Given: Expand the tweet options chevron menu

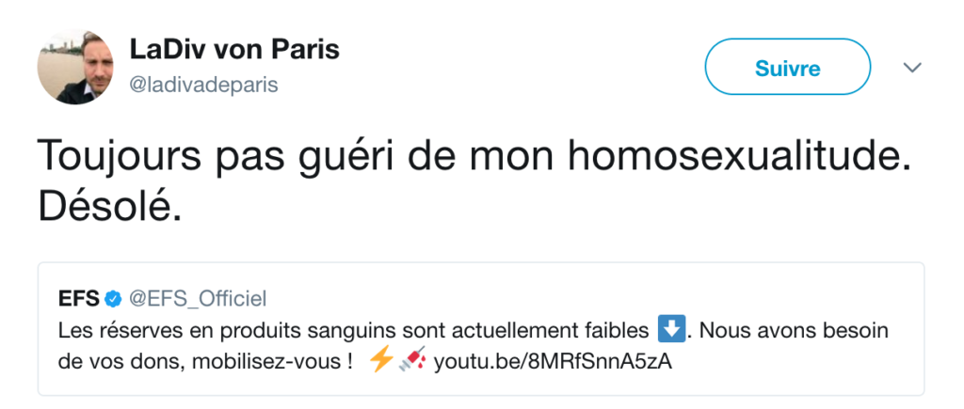Looking at the screenshot, I should tap(910, 68).
